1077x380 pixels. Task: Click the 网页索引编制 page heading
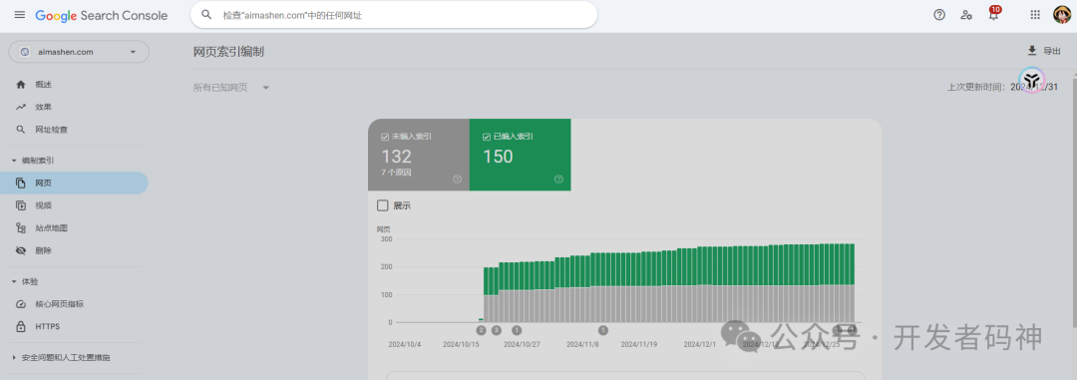click(228, 52)
